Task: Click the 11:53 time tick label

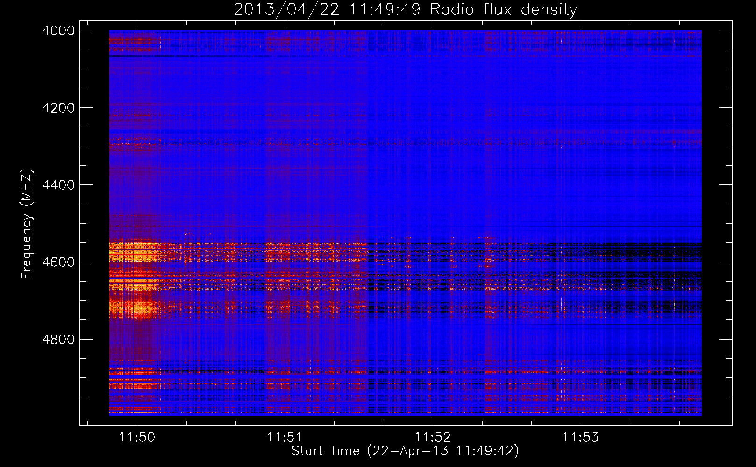Action: click(x=580, y=437)
